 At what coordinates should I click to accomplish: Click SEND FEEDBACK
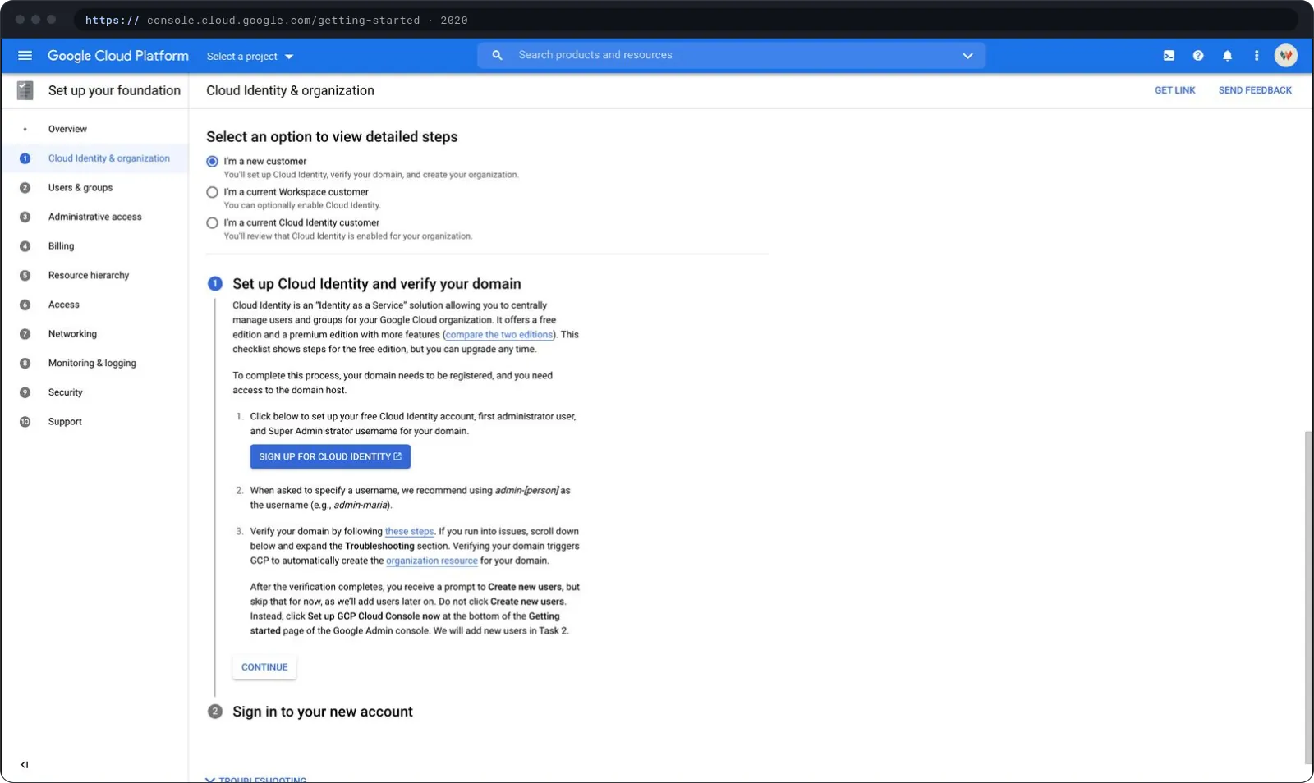[x=1255, y=90]
